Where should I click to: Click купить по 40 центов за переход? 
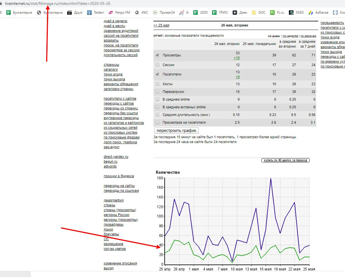pyautogui.click(x=286, y=160)
